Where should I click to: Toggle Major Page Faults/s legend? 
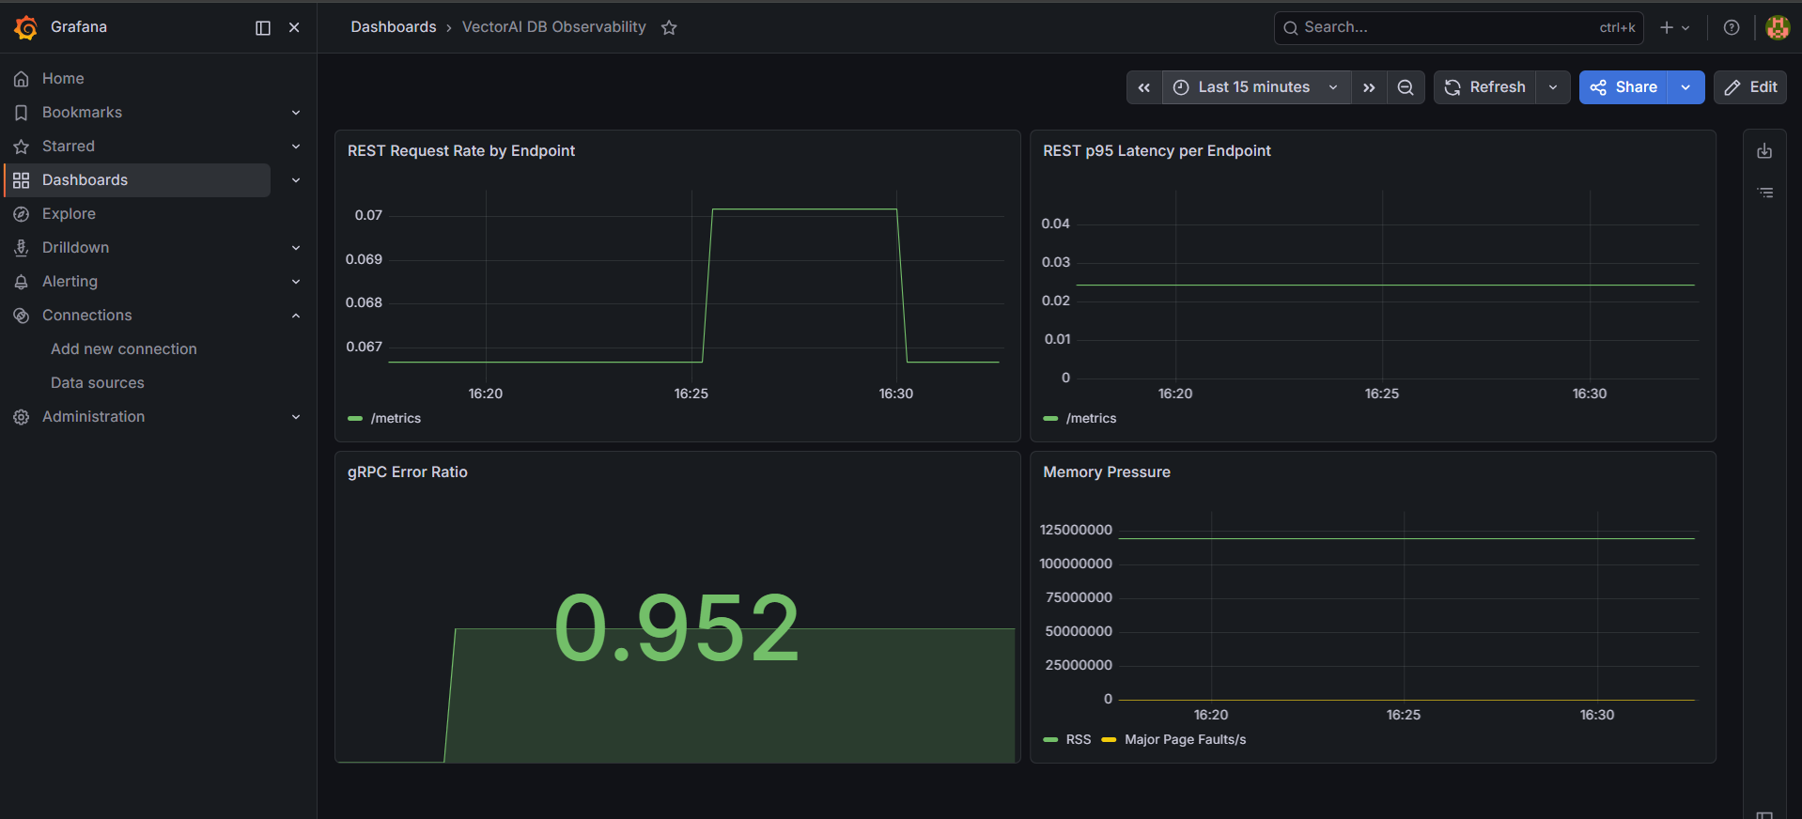pos(1186,740)
